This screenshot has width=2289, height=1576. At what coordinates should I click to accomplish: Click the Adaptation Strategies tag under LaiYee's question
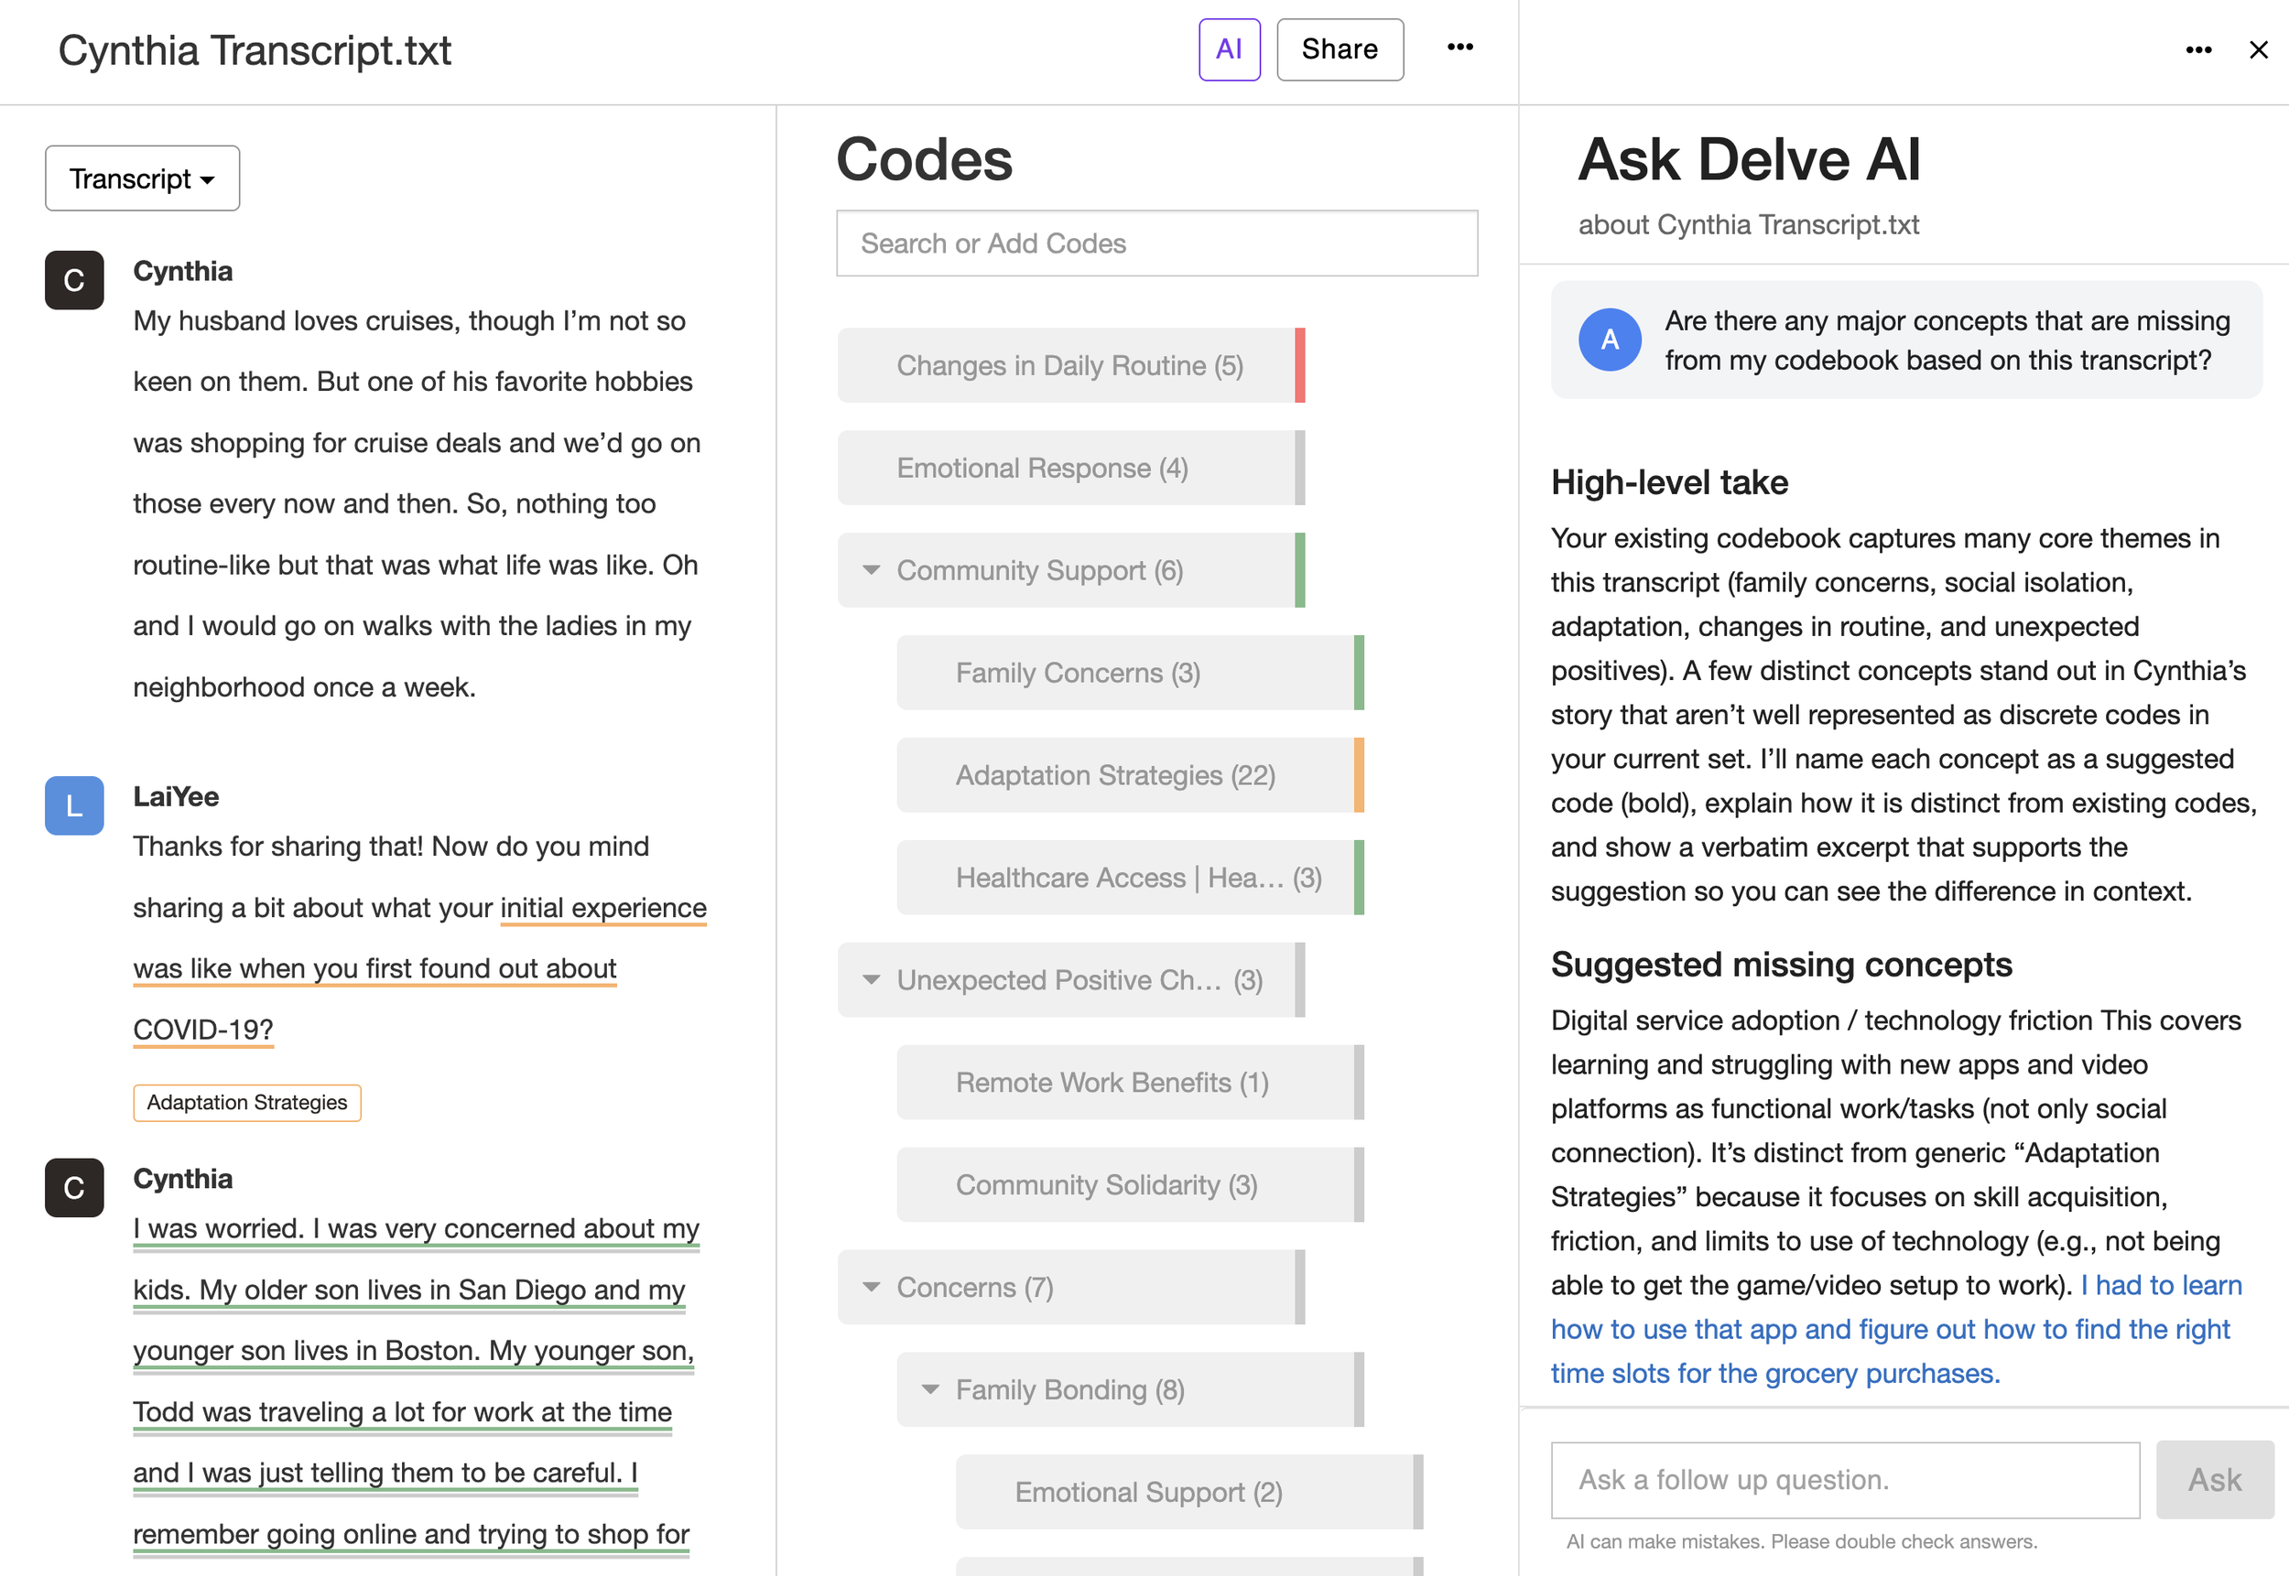pyautogui.click(x=247, y=1102)
